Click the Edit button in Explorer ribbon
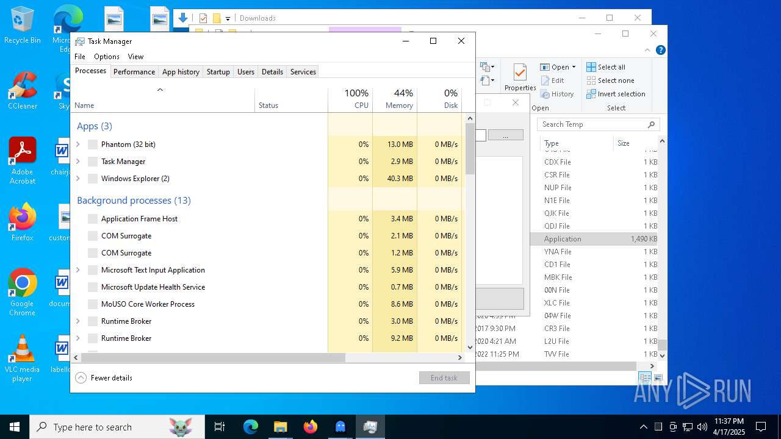The image size is (781, 439). point(552,80)
